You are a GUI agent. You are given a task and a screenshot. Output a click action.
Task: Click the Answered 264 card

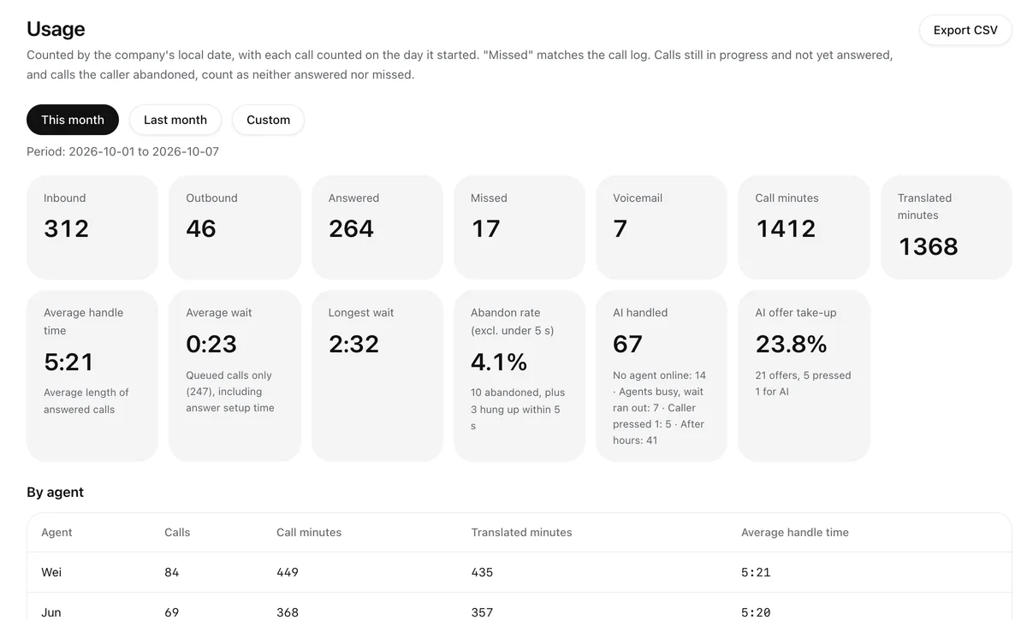point(377,227)
